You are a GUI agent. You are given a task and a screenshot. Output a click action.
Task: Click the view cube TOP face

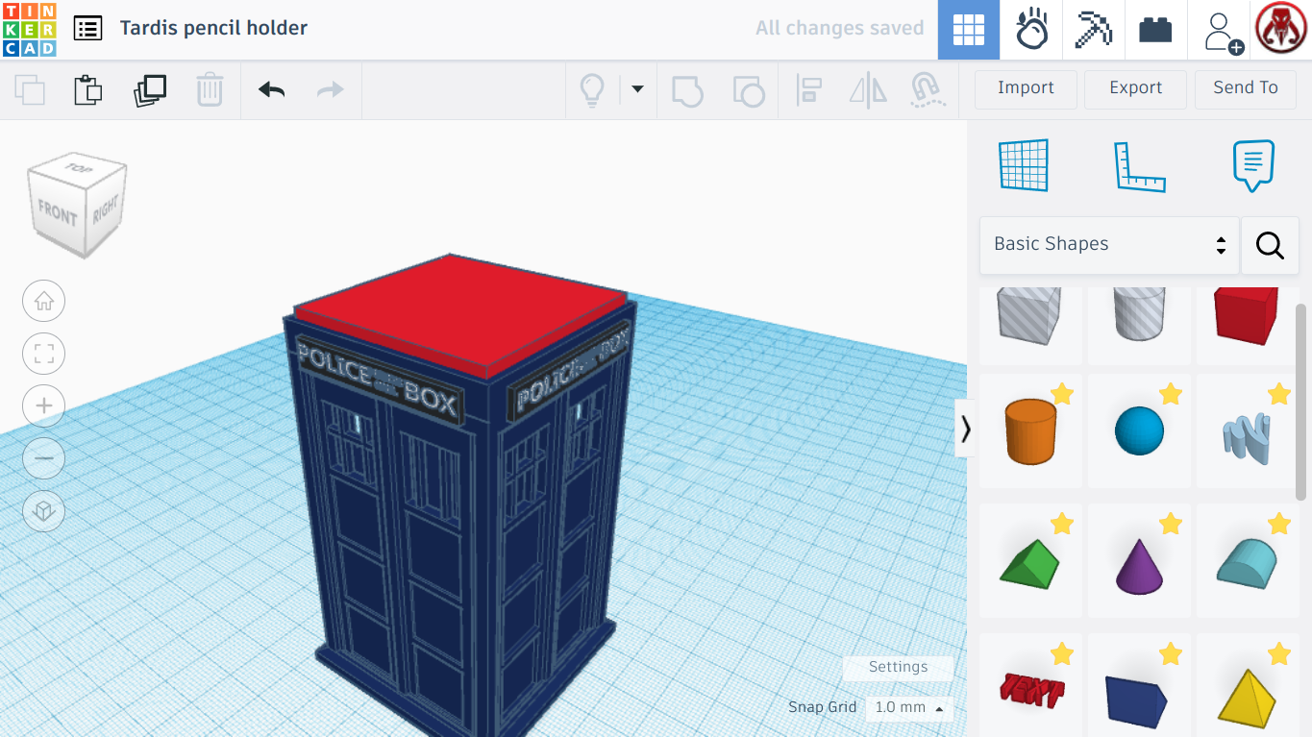click(x=78, y=169)
